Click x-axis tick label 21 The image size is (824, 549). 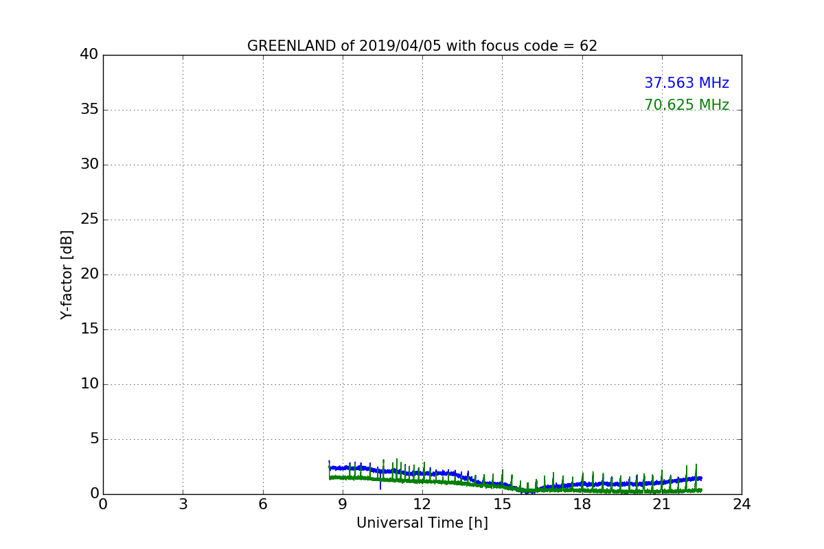pyautogui.click(x=662, y=504)
